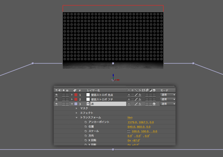This screenshot has height=157, width=223.
Task: Expand the マスク property group
Action: pyautogui.click(x=76, y=108)
